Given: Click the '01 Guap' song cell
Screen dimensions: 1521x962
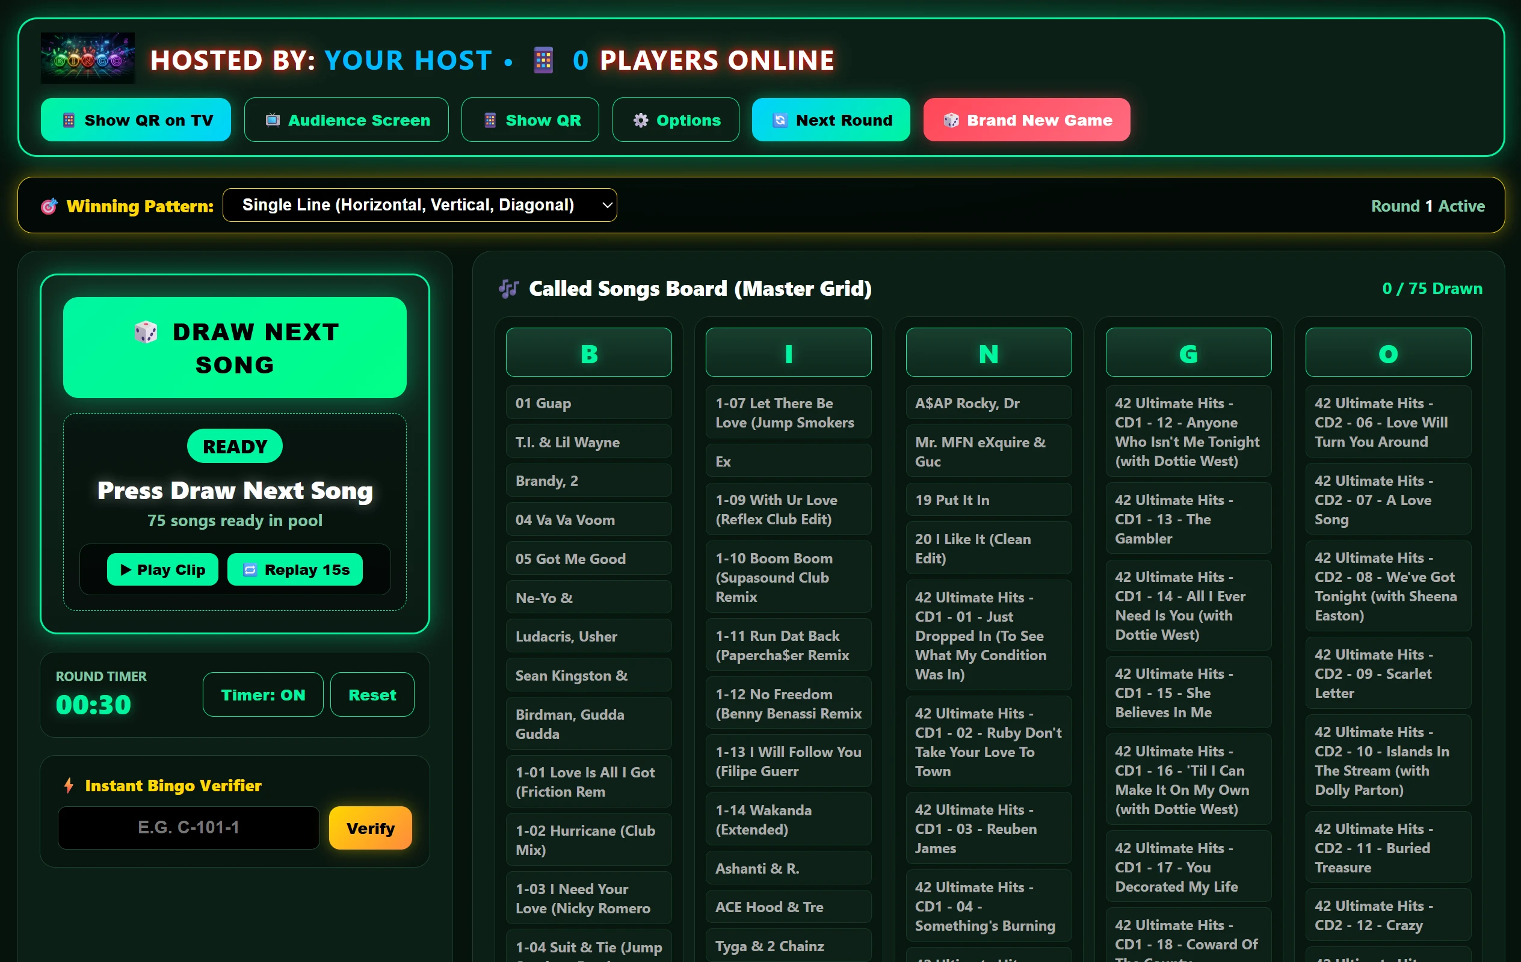Looking at the screenshot, I should tap(588, 403).
